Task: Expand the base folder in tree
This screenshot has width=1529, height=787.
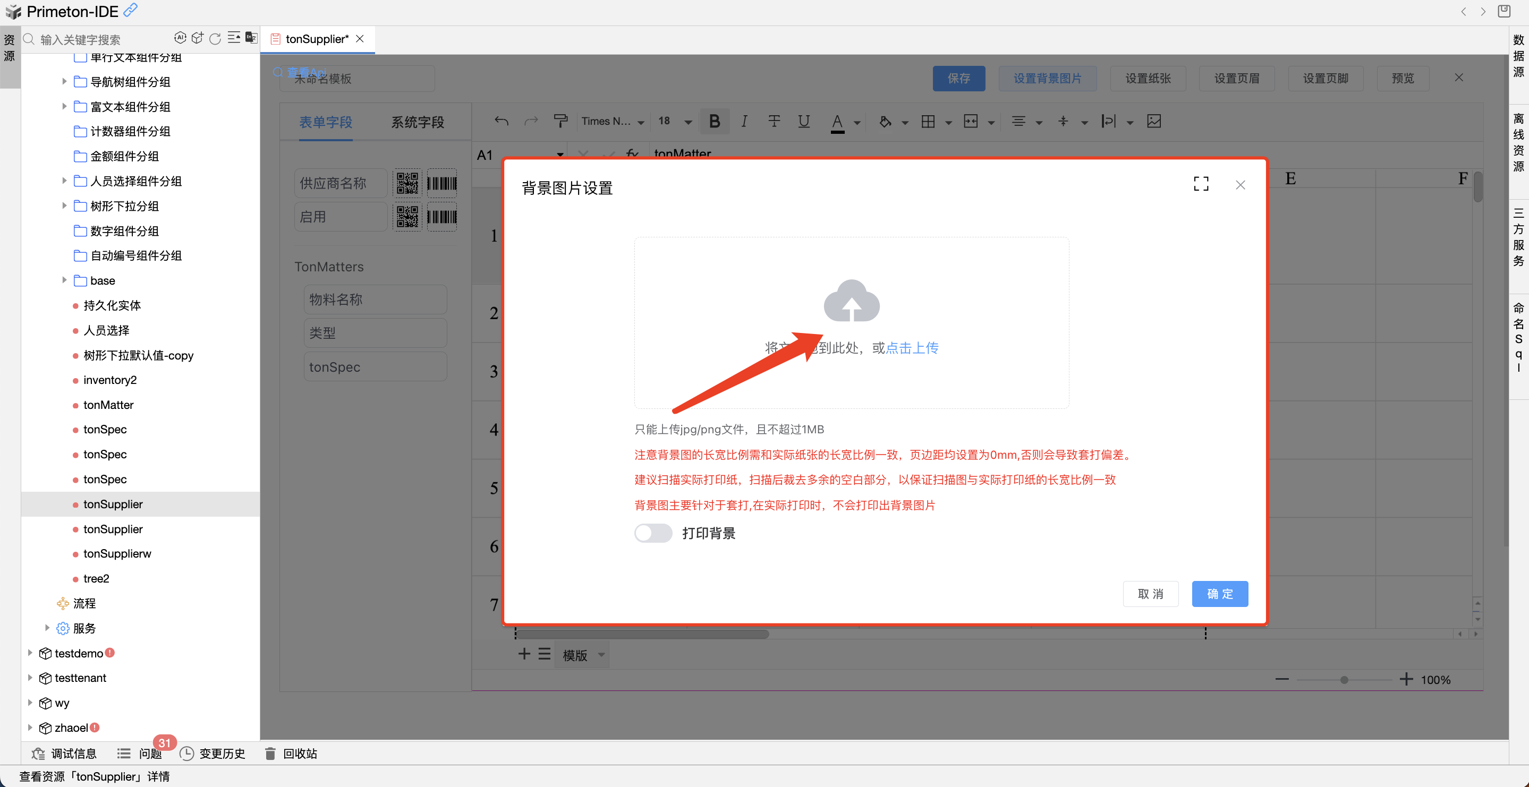Action: coord(64,280)
